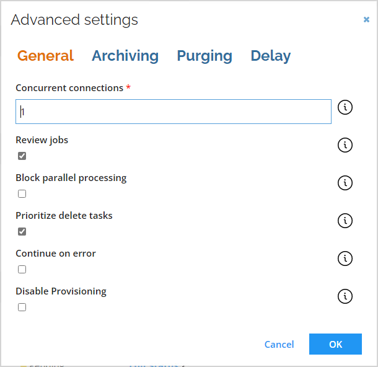Confirm settings with OK button
The image size is (378, 367).
click(335, 344)
